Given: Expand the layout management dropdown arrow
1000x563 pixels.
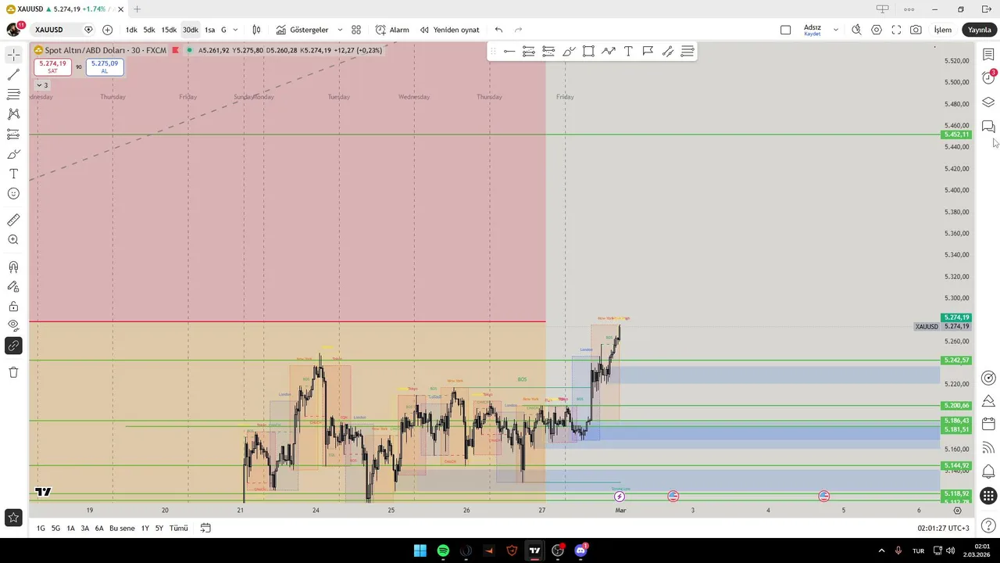Looking at the screenshot, I should pos(835,30).
